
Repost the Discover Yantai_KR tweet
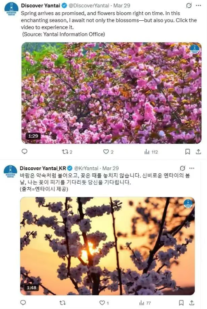[x=62, y=303]
